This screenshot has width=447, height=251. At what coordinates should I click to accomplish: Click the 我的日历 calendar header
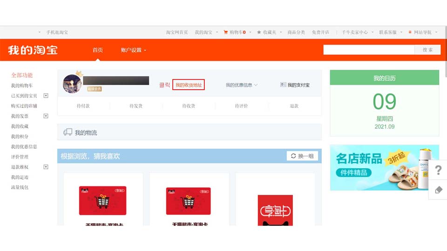click(x=385, y=78)
